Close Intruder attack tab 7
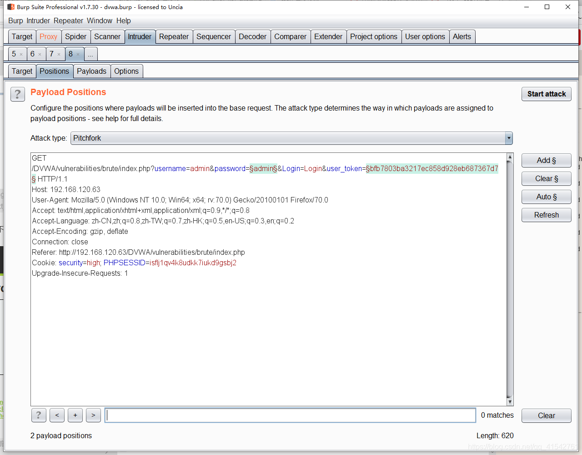Viewport: 582px width, 455px height. (59, 55)
